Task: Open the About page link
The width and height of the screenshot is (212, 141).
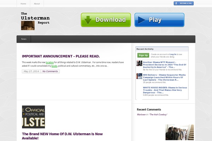Action: coord(37,4)
